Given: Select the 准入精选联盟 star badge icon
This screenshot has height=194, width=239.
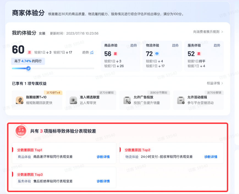Looking at the screenshot, I should [x=73, y=101].
